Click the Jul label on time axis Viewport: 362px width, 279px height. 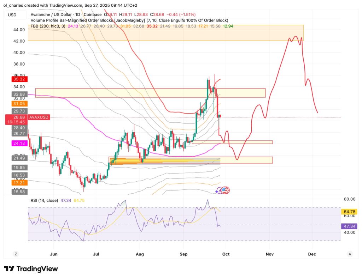96,254
